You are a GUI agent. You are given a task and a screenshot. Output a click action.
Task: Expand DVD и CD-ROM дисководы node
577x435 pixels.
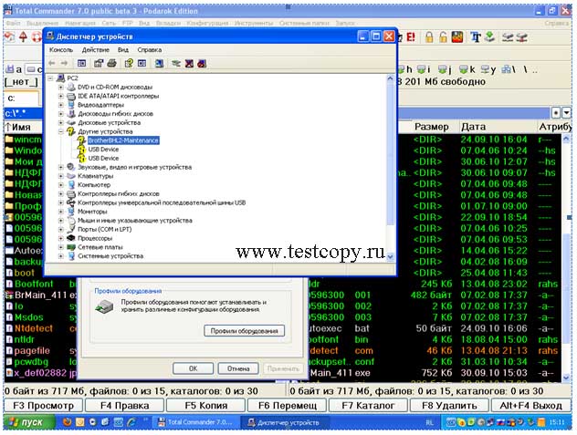pos(61,88)
